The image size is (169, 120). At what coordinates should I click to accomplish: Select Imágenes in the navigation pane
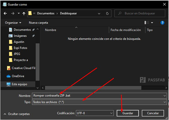[20, 36]
